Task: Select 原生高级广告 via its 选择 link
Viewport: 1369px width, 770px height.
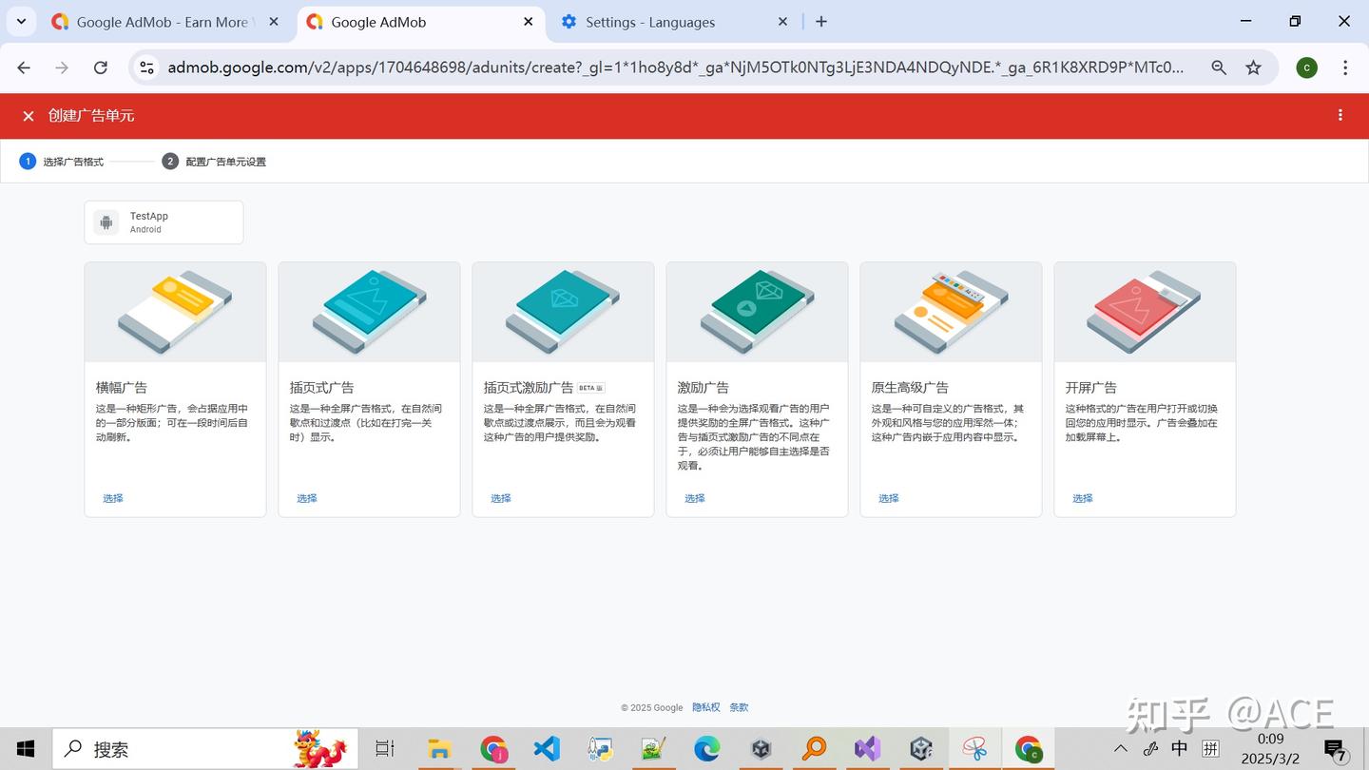Action: [889, 498]
